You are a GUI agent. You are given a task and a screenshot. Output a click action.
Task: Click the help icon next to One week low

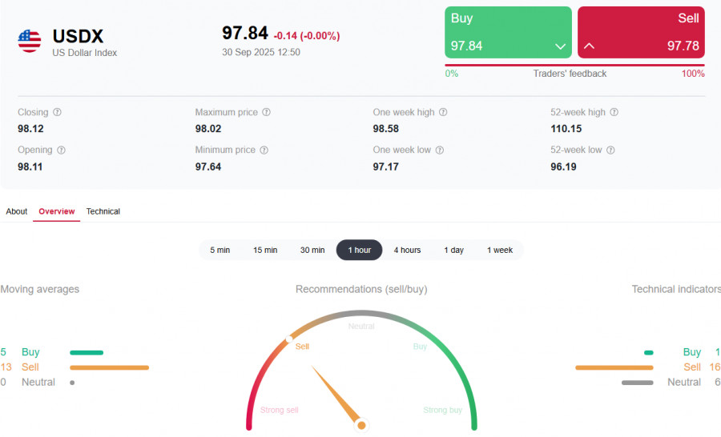440,150
